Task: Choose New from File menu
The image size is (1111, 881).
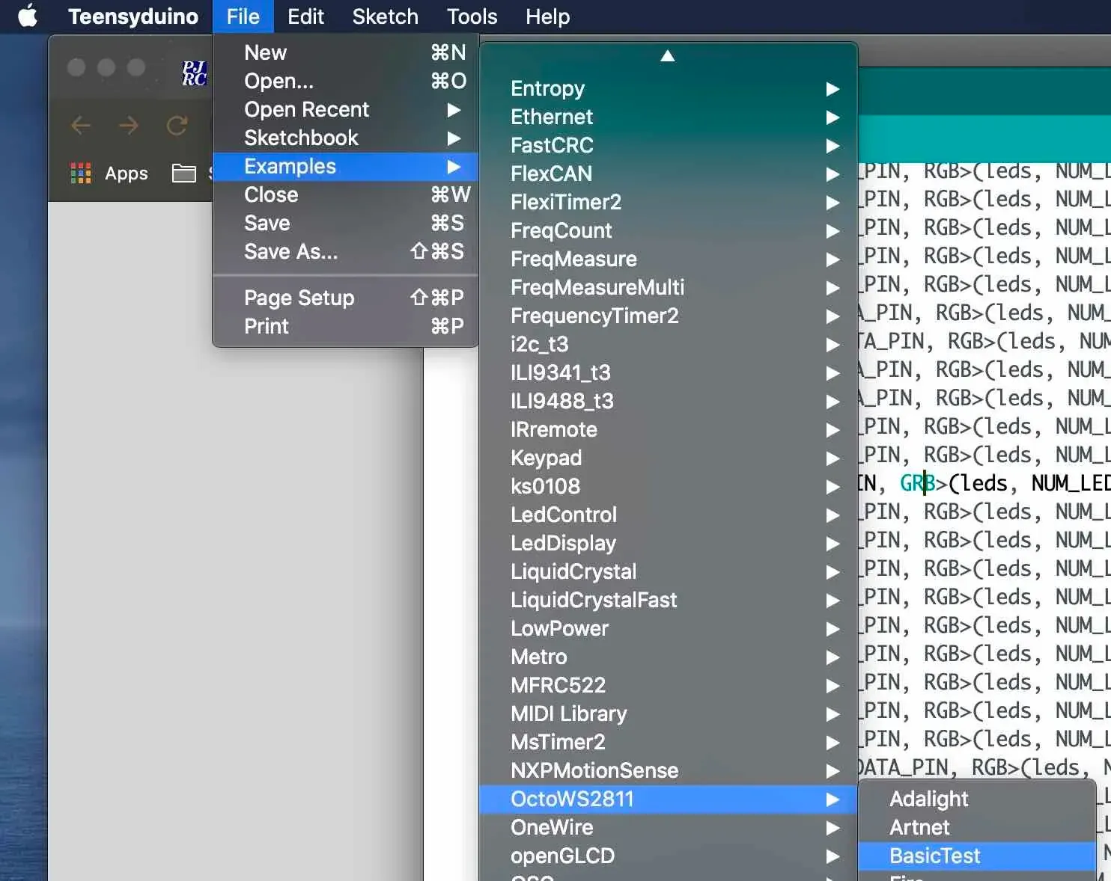Action: 345,52
